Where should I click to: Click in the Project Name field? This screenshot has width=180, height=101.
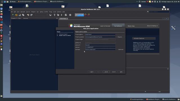(x=100, y=34)
